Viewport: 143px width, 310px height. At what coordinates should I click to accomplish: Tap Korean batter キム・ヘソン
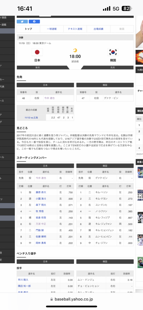[102, 192]
